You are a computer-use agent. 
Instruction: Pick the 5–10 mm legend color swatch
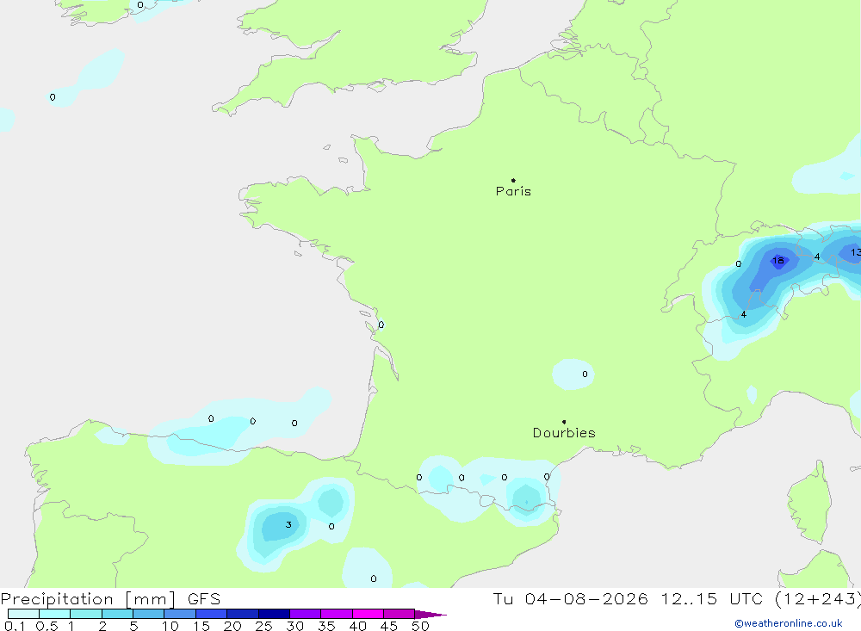click(x=148, y=614)
